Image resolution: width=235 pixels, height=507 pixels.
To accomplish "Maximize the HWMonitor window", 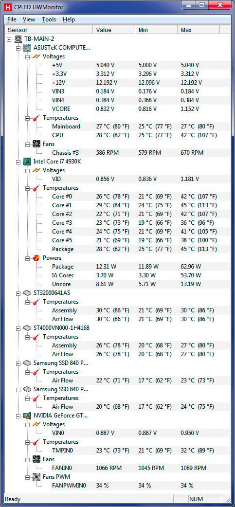I will click(202, 5).
